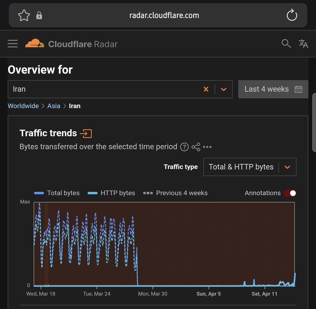Viewport: 316px width, 309px height.
Task: Share the traffic trends chart
Action: (x=196, y=147)
